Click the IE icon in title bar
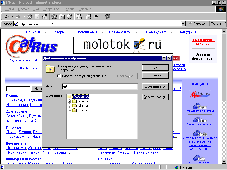The image size is (227, 170). click(x=3, y=3)
